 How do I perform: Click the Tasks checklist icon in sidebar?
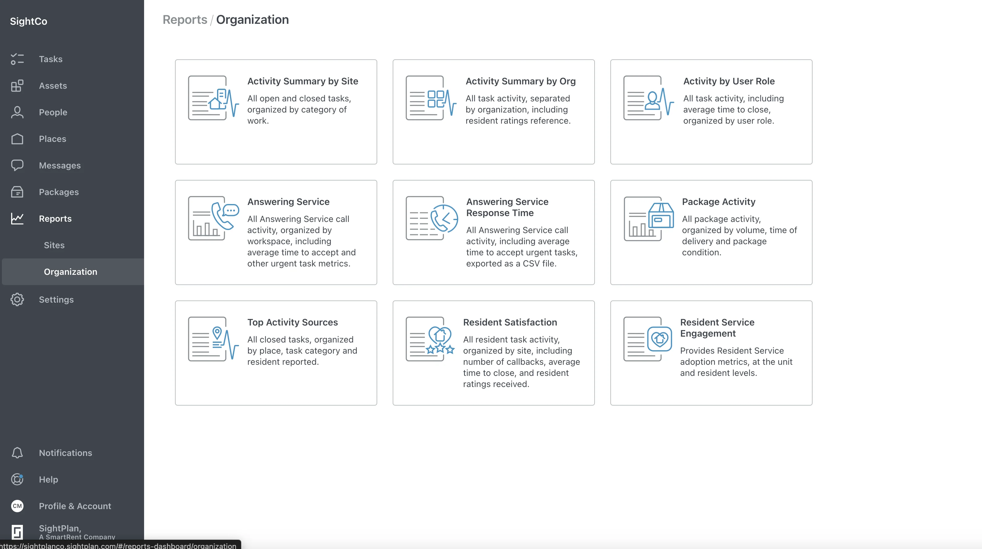(17, 59)
